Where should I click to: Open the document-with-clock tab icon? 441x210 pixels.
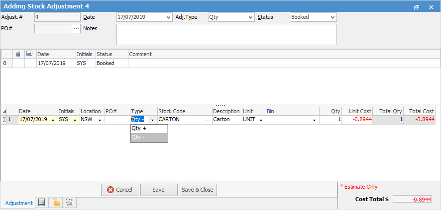(x=69, y=203)
